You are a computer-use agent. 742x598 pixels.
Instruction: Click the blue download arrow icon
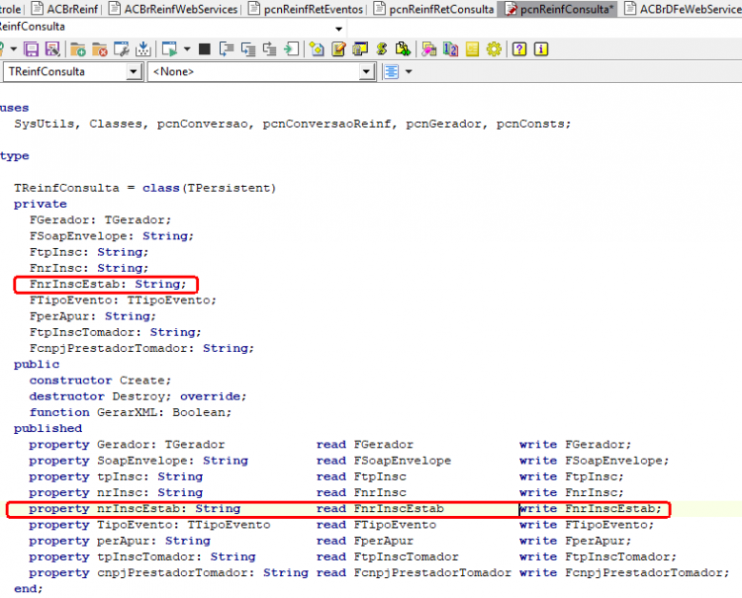pyautogui.click(x=142, y=49)
